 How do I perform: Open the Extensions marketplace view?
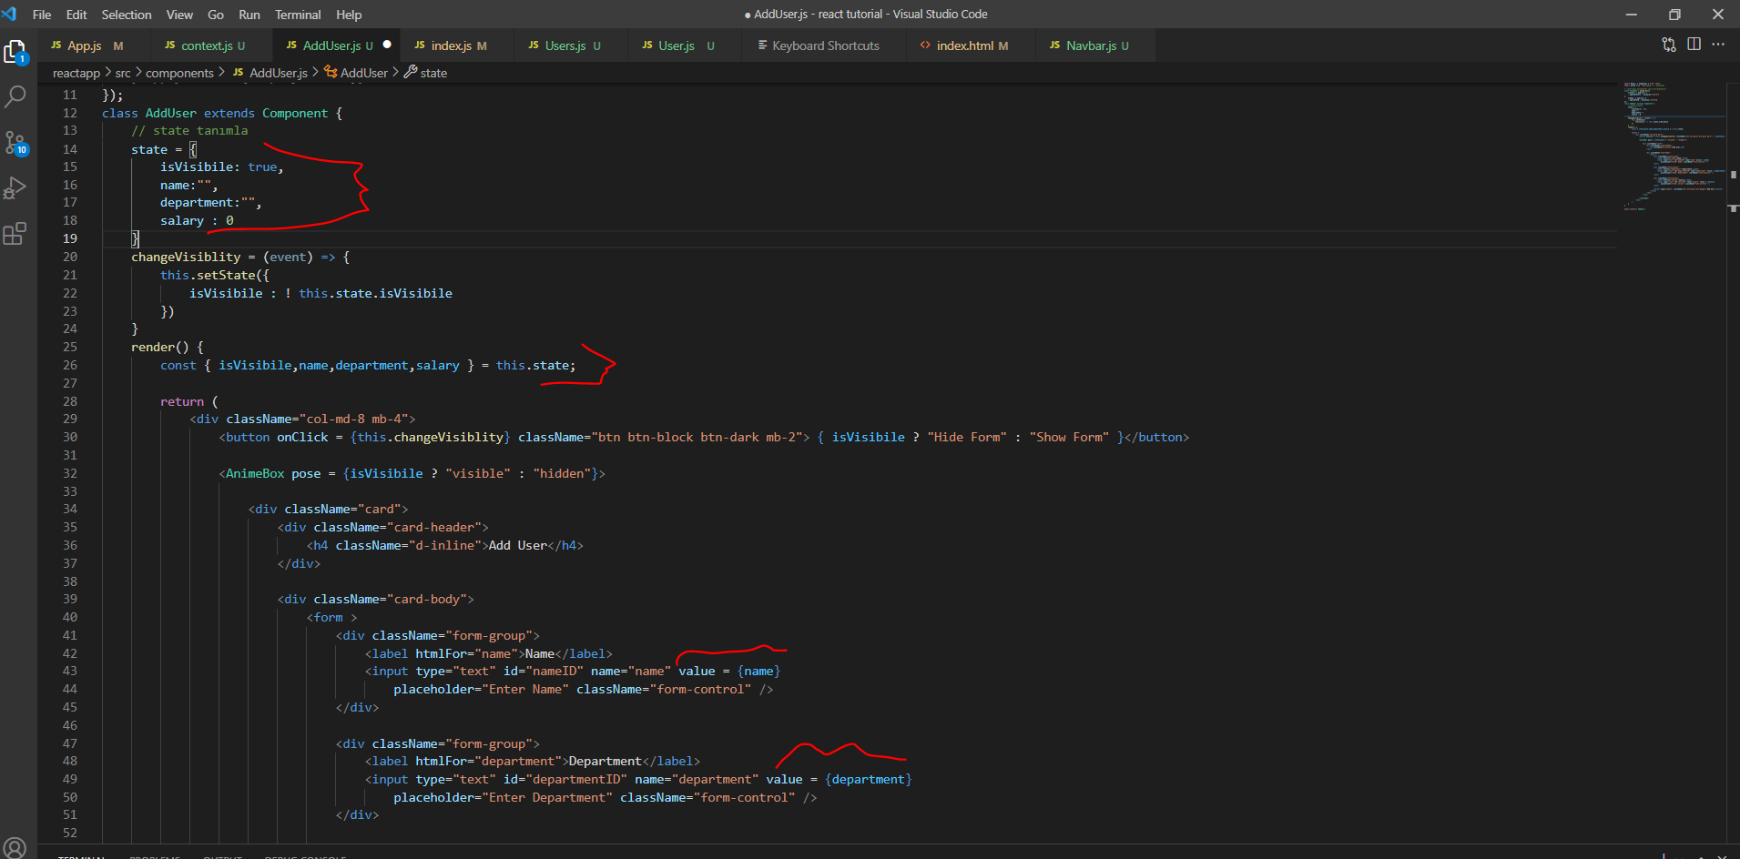[x=15, y=234]
